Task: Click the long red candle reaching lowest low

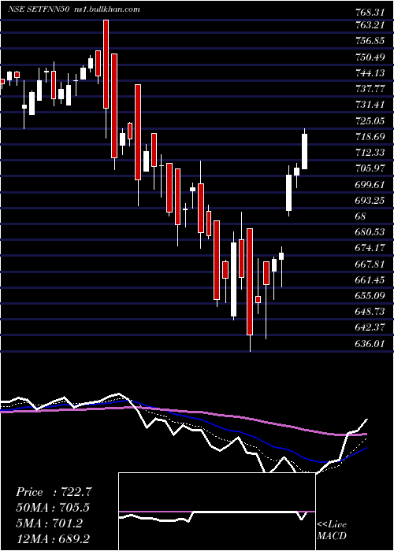Action: pyautogui.click(x=250, y=282)
